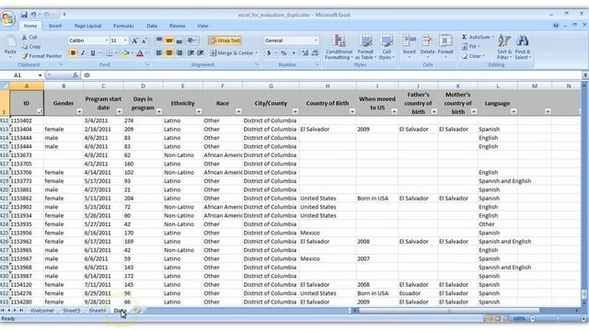Click the Increase Decimal icon

305,53
